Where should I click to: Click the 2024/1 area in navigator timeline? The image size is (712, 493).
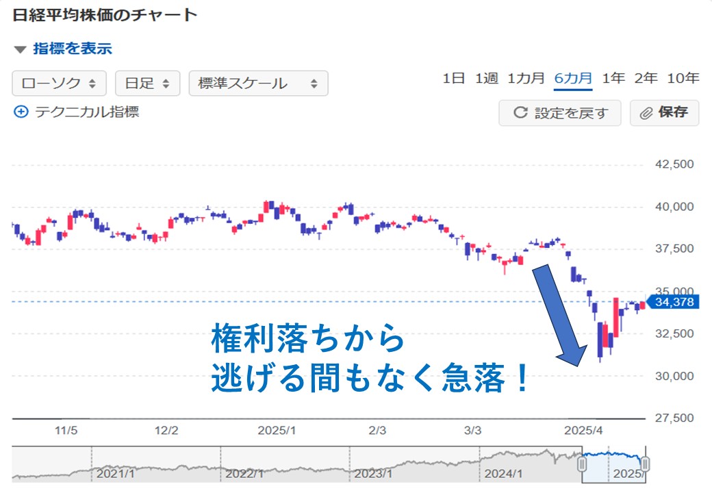click(503, 473)
